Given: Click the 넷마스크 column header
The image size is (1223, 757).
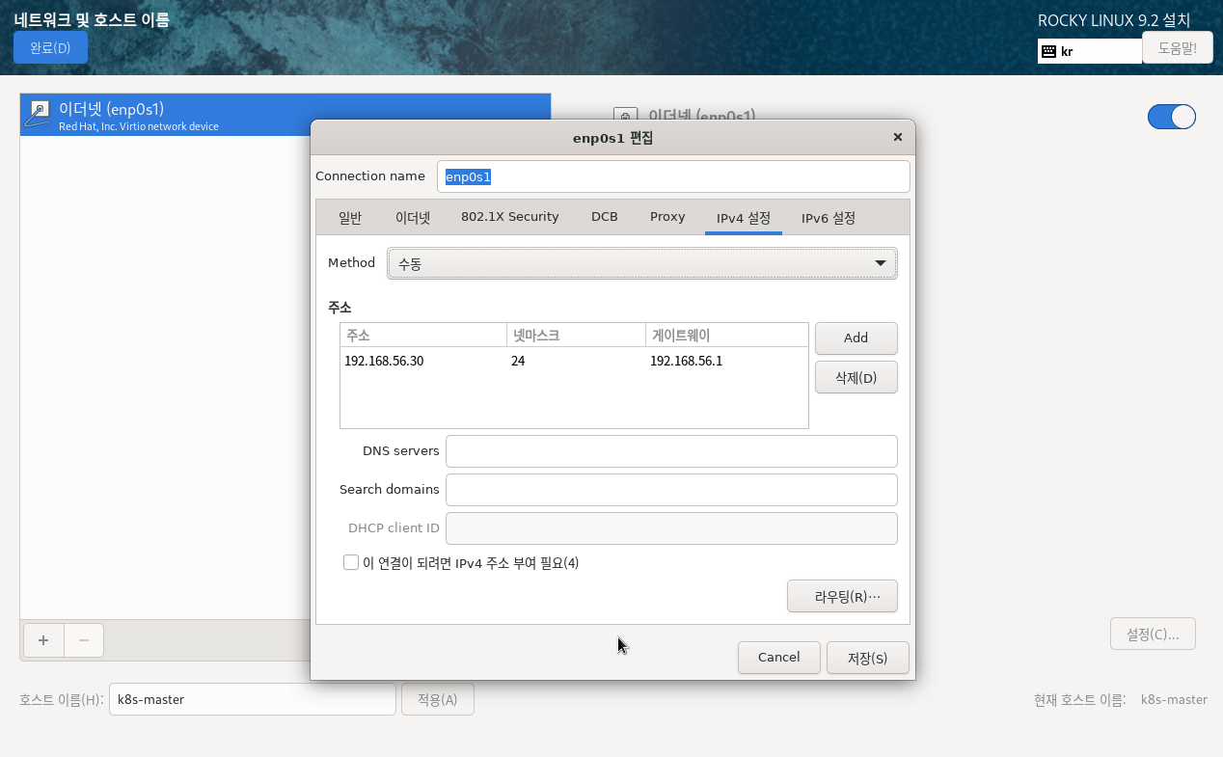Looking at the screenshot, I should pyautogui.click(x=576, y=336).
